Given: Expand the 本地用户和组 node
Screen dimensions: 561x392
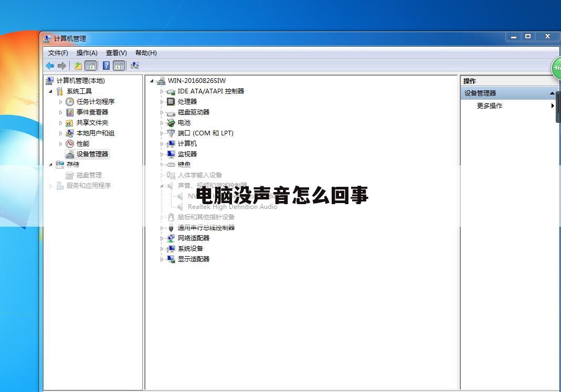Looking at the screenshot, I should pyautogui.click(x=60, y=133).
